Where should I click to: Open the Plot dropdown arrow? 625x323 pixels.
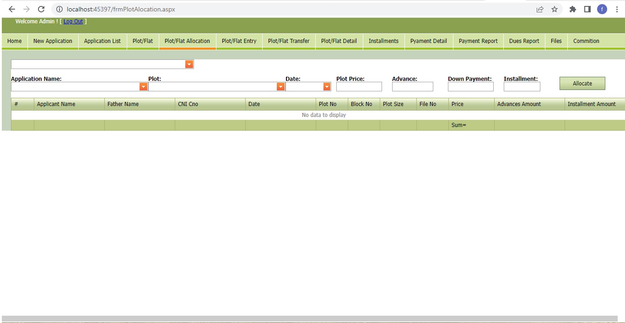coord(280,87)
